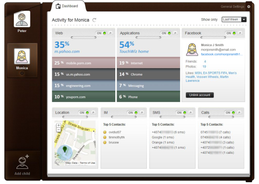Viewport: 259px width, 184px height.
Task: Open the Last Week dropdown
Action: coord(234,19)
